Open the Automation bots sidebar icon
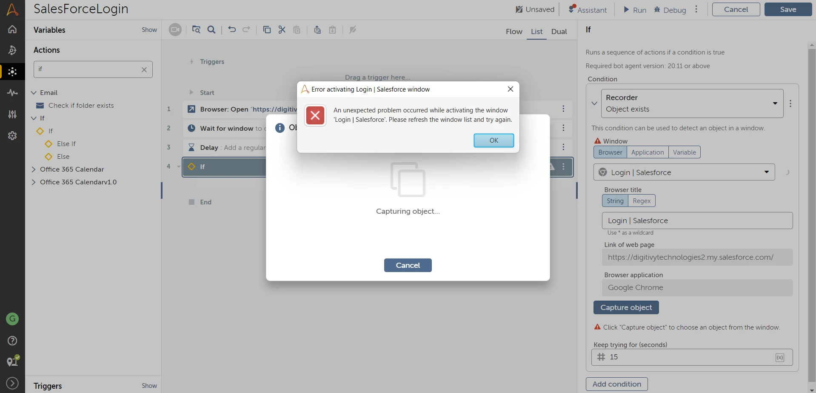Viewport: 816px width, 393px height. (x=12, y=51)
